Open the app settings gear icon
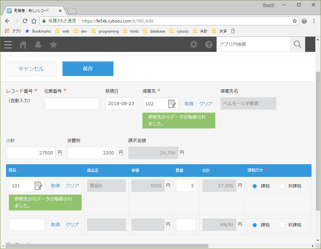 (194, 44)
